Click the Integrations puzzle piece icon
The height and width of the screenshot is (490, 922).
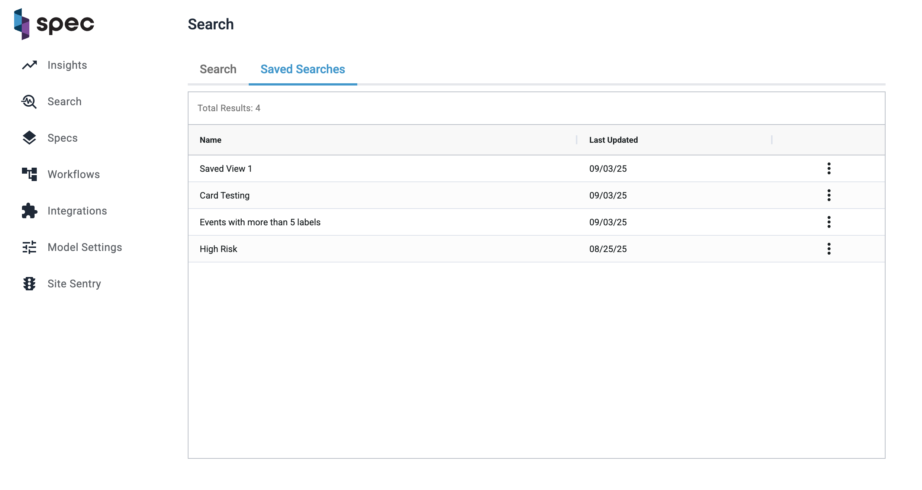click(29, 211)
